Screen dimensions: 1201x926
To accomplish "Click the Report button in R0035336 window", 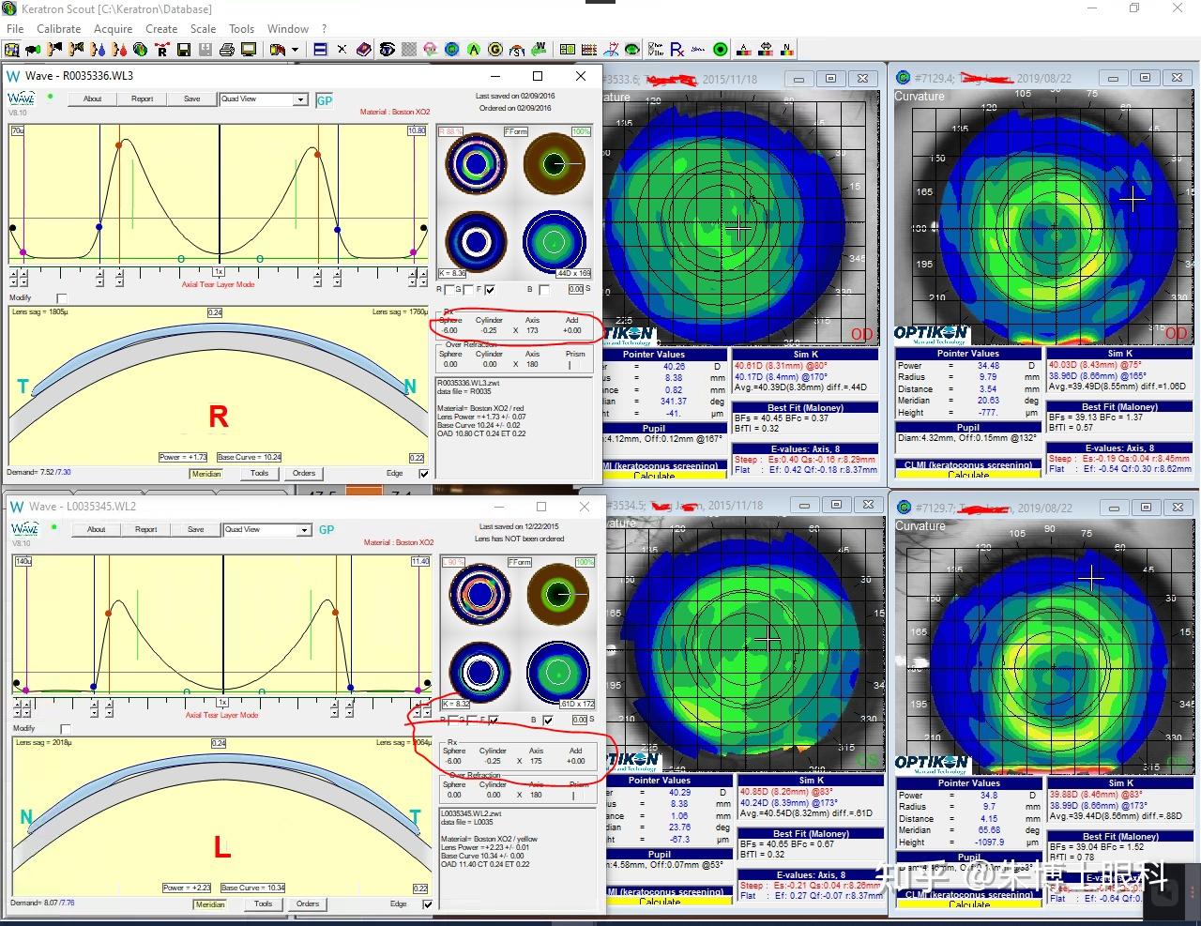I will click(143, 99).
